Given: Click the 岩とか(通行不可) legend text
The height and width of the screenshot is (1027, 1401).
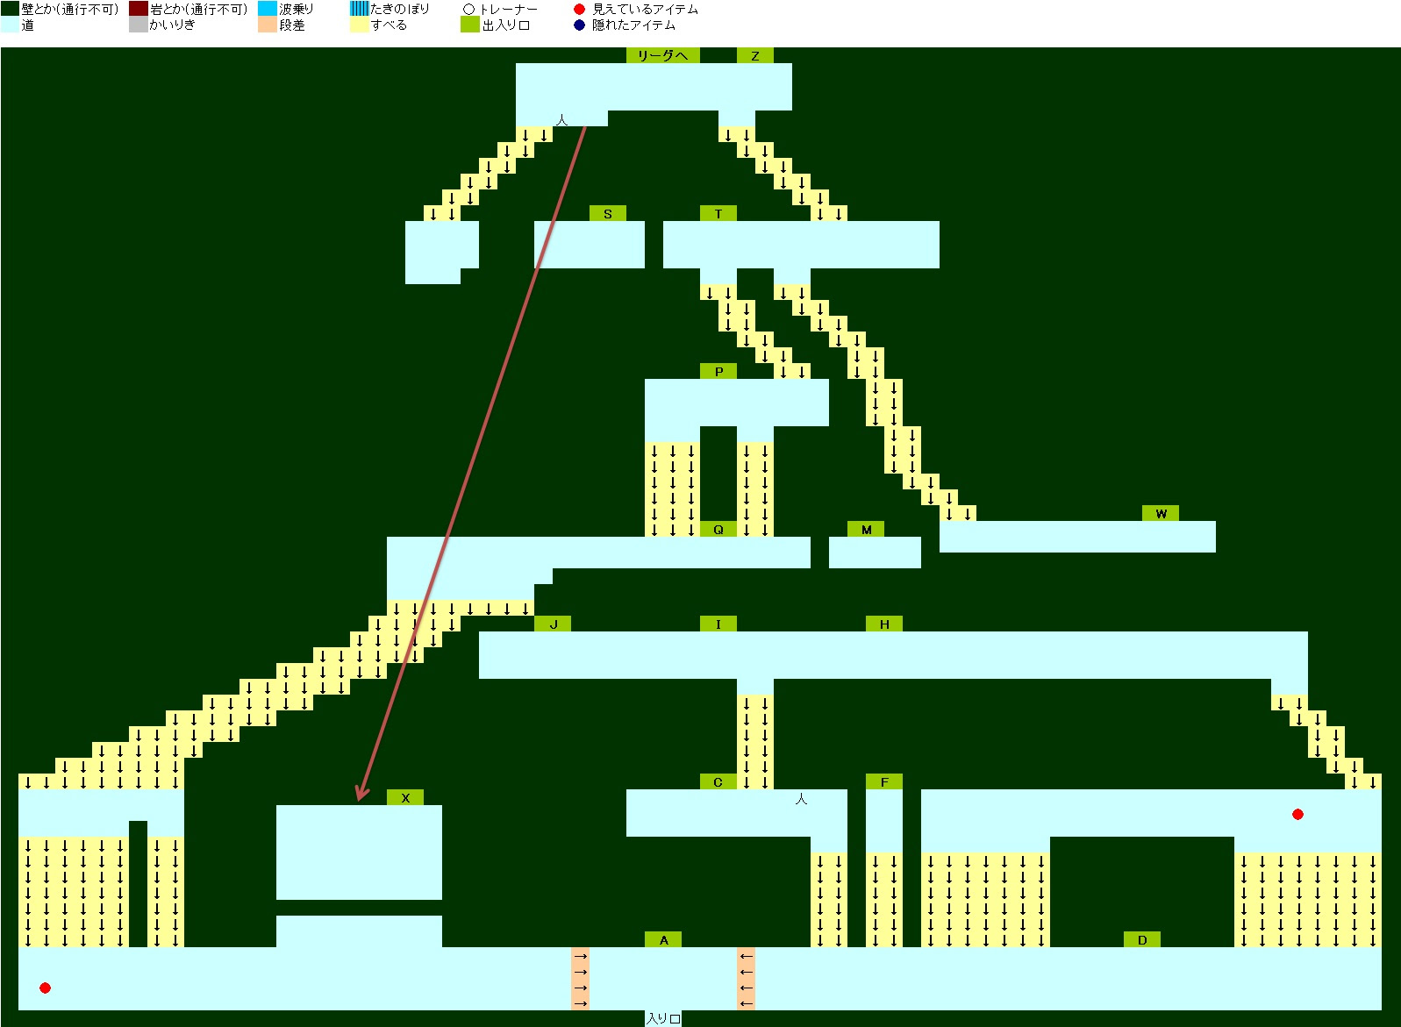Looking at the screenshot, I should click(199, 9).
